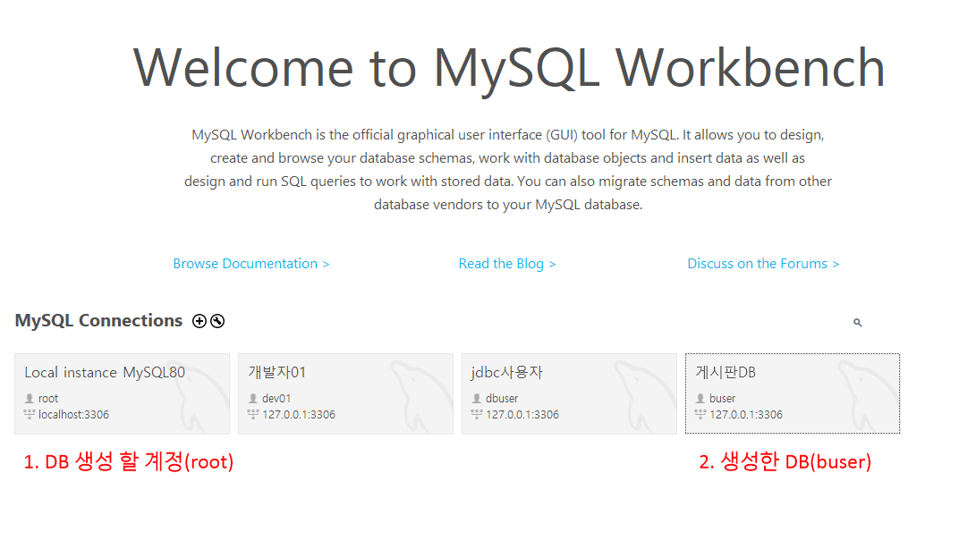Screen dimensions: 959x541
Task: Click the root user icon in Local instance tile
Action: click(x=30, y=398)
